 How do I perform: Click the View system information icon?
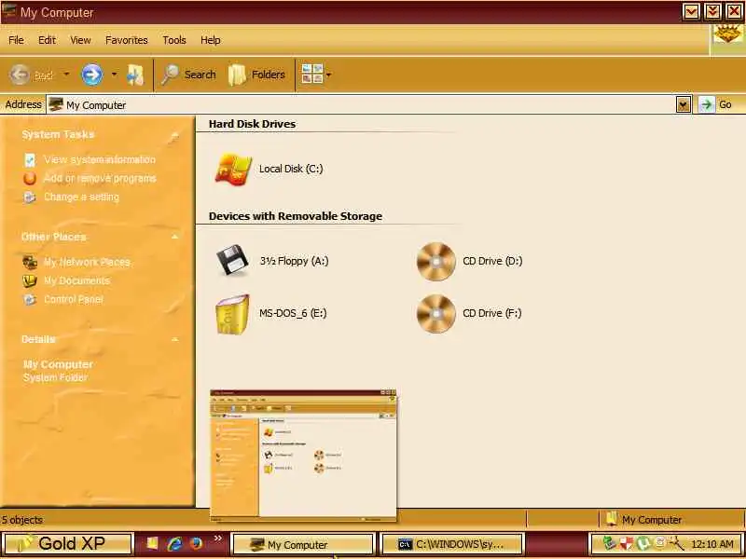pos(30,159)
